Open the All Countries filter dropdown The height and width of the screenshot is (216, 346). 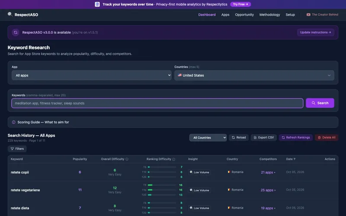click(x=208, y=137)
